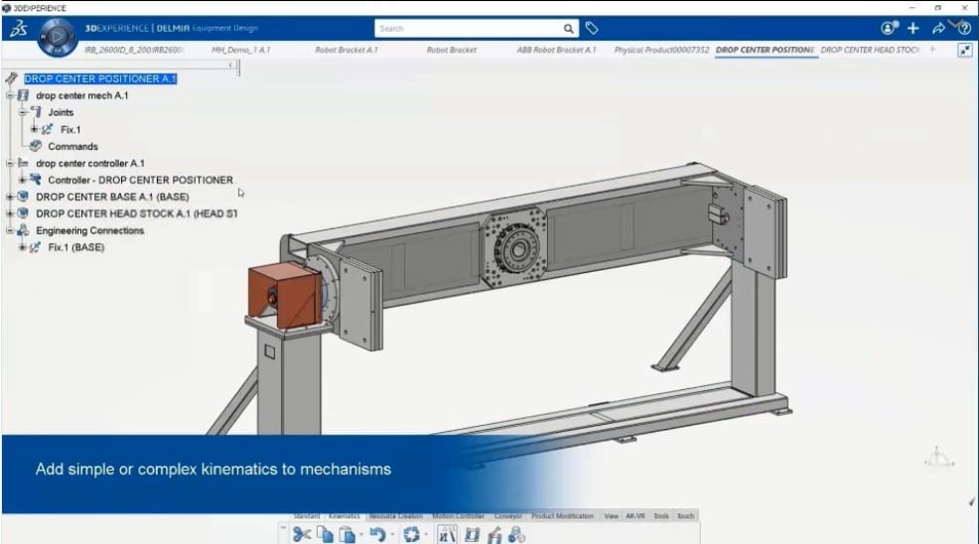
Task: Open the AR-VR action bar tab
Action: pos(635,516)
